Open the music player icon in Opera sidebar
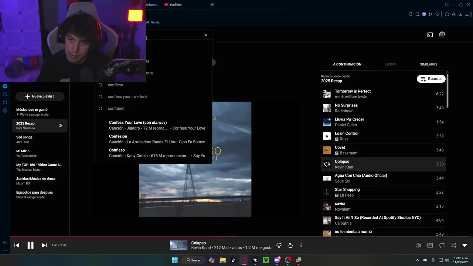The height and width of the screenshot is (266, 473). click(x=5, y=86)
